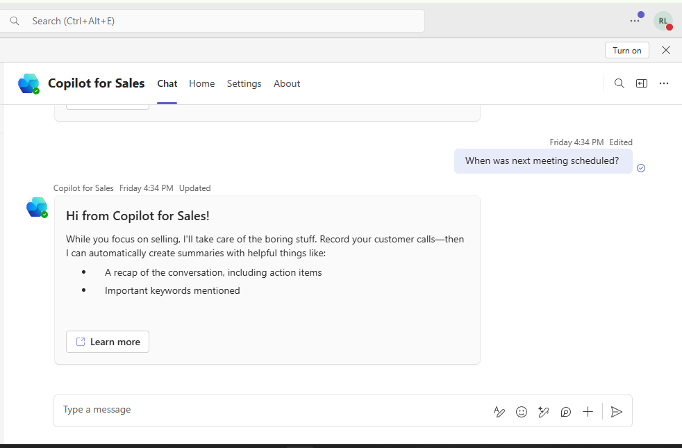Click the Copilot for Sales sender name above the message
Screen dimensions: 682x448
(83, 188)
